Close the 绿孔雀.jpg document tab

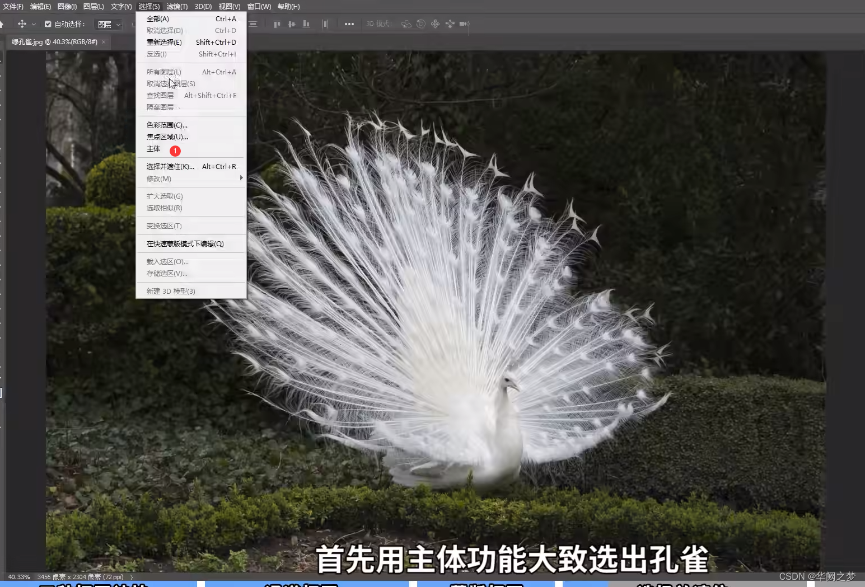(x=104, y=42)
